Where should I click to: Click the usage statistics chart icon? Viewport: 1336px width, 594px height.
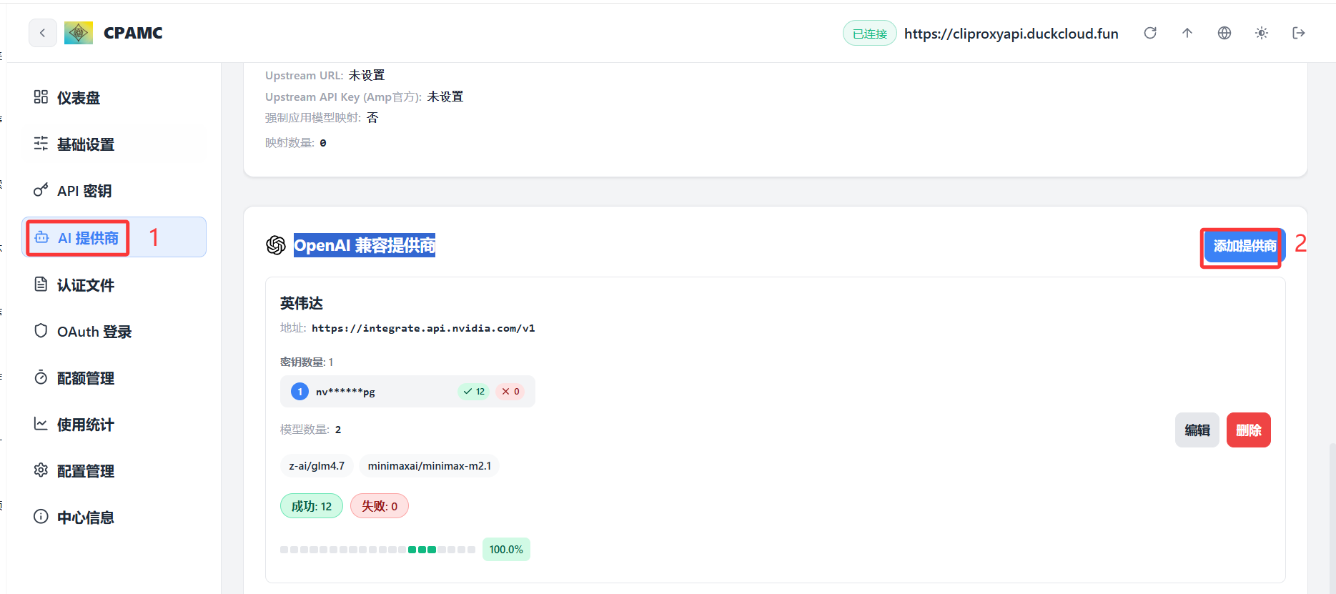pyautogui.click(x=41, y=424)
